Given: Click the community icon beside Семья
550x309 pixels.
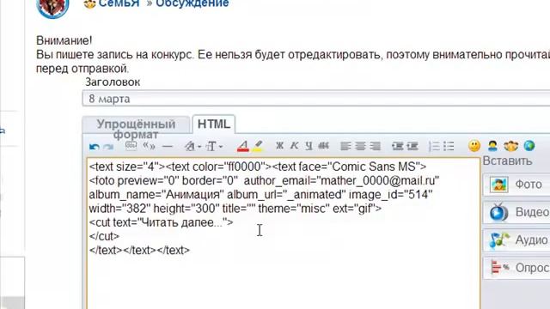Looking at the screenshot, I should (89, 3).
